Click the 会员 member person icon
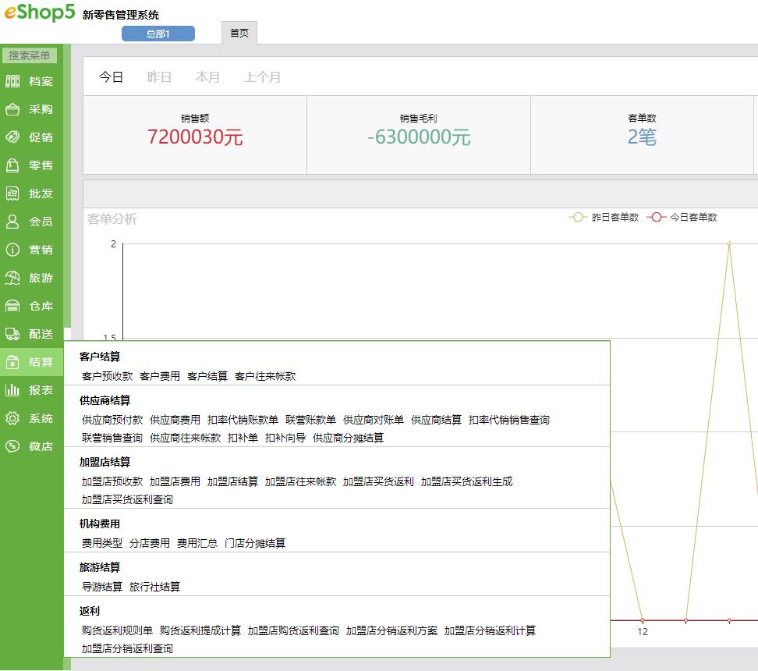Image resolution: width=758 pixels, height=671 pixels. point(12,222)
